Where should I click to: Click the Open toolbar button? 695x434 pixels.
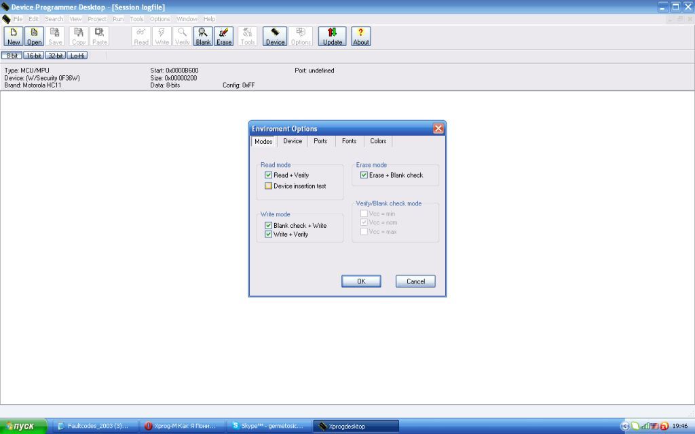tap(34, 37)
